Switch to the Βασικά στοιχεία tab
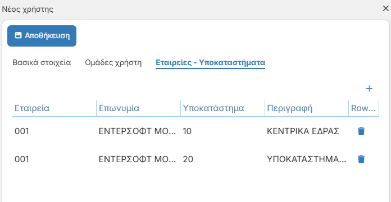 tap(42, 62)
